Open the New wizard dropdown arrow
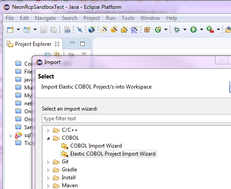231x189 pixels. click(x=18, y=30)
